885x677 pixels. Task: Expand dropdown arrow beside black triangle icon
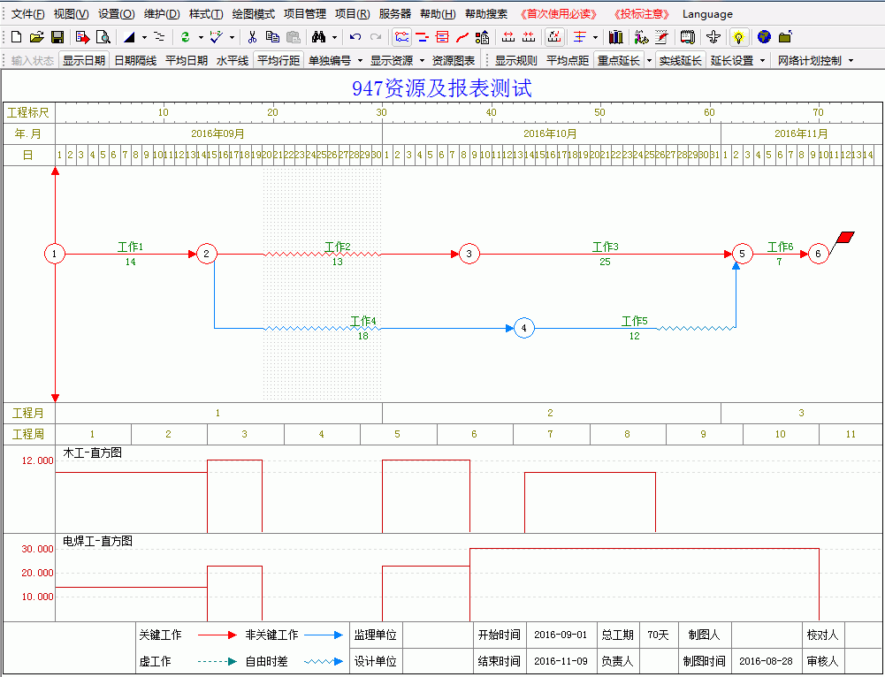(x=144, y=38)
